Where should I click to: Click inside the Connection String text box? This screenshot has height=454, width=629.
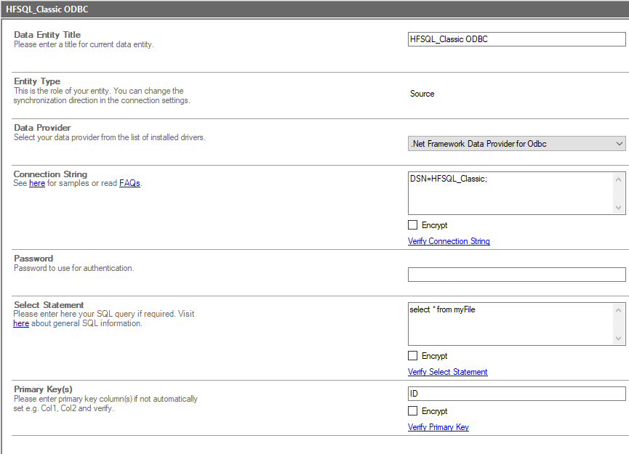click(x=509, y=192)
